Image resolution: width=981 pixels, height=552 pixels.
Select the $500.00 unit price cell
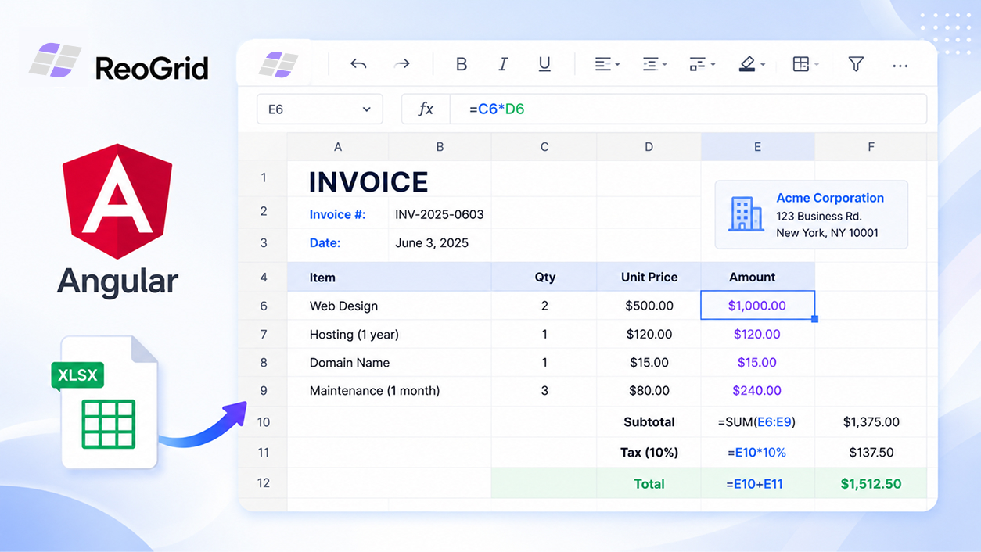point(649,306)
